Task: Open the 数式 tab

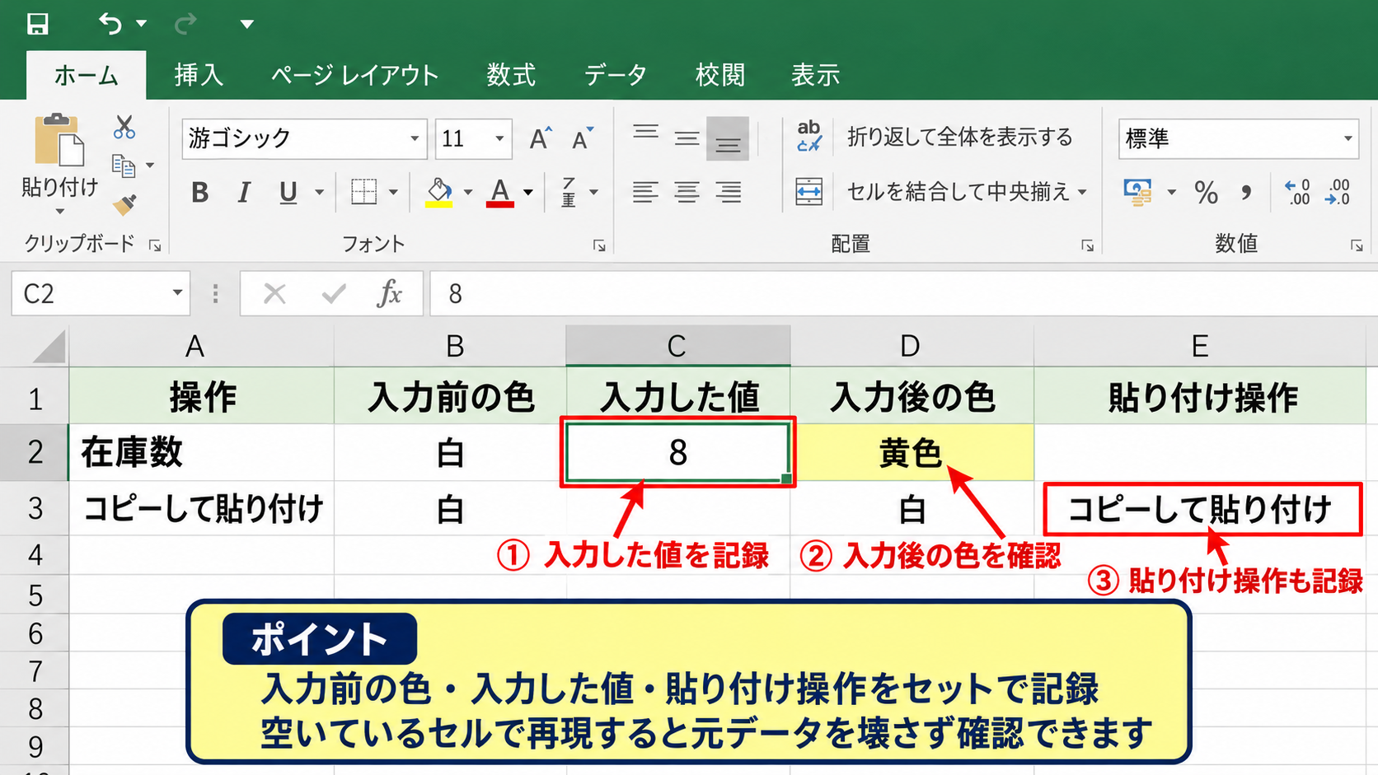Action: (511, 75)
